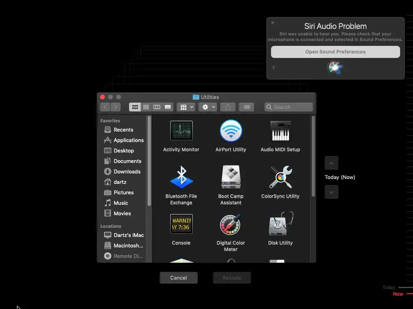Click the Cancel button
Image resolution: width=413 pixels, height=309 pixels.
point(179,278)
